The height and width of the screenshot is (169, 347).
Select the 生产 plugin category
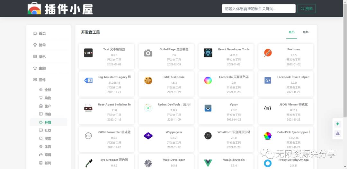point(49,106)
